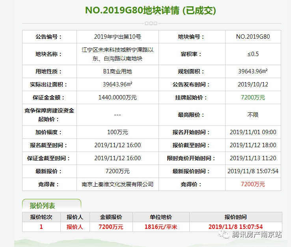Click the quote row amount 7200万元
Image resolution: width=291 pixels, height=247 pixels.
point(111,227)
